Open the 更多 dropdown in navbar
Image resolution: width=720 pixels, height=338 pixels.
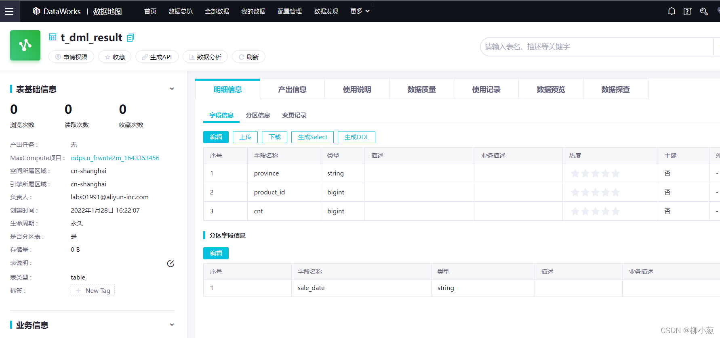(360, 11)
